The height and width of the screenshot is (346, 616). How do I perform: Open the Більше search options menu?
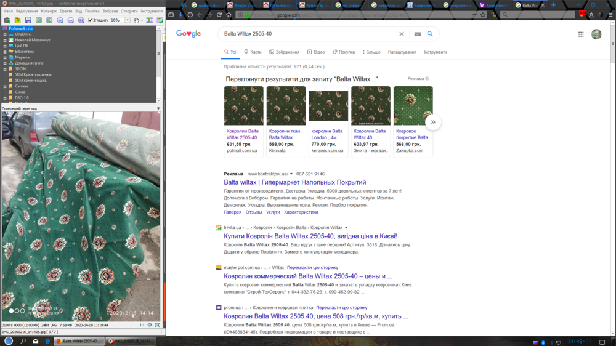click(371, 52)
